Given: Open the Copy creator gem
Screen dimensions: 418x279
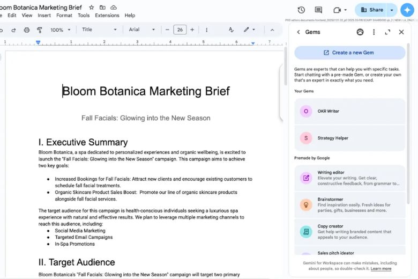Looking at the screenshot, I should (350, 231).
